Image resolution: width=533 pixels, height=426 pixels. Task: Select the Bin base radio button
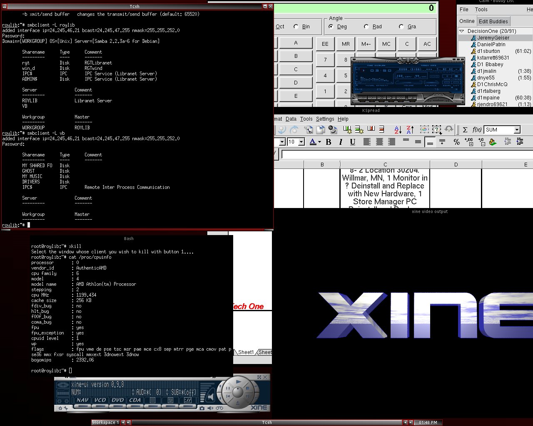tap(296, 27)
